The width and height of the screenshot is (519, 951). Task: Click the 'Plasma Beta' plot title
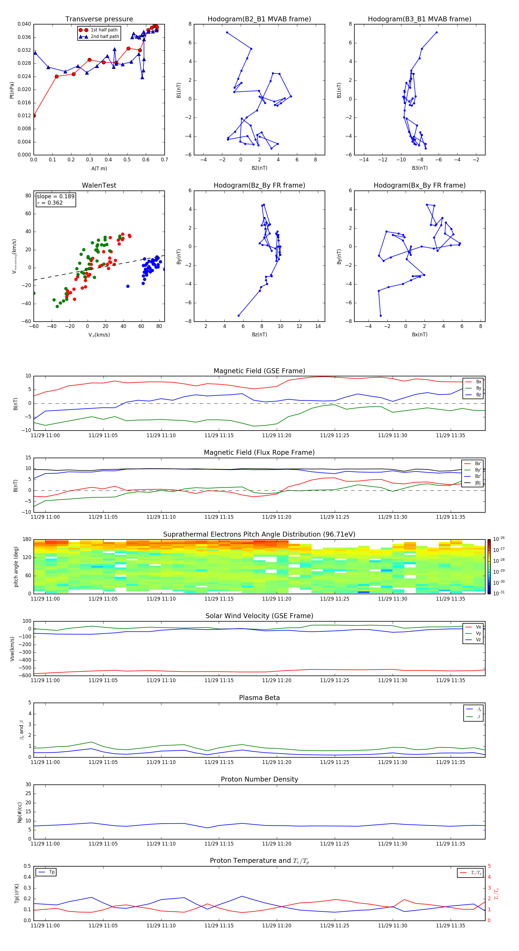(x=259, y=698)
